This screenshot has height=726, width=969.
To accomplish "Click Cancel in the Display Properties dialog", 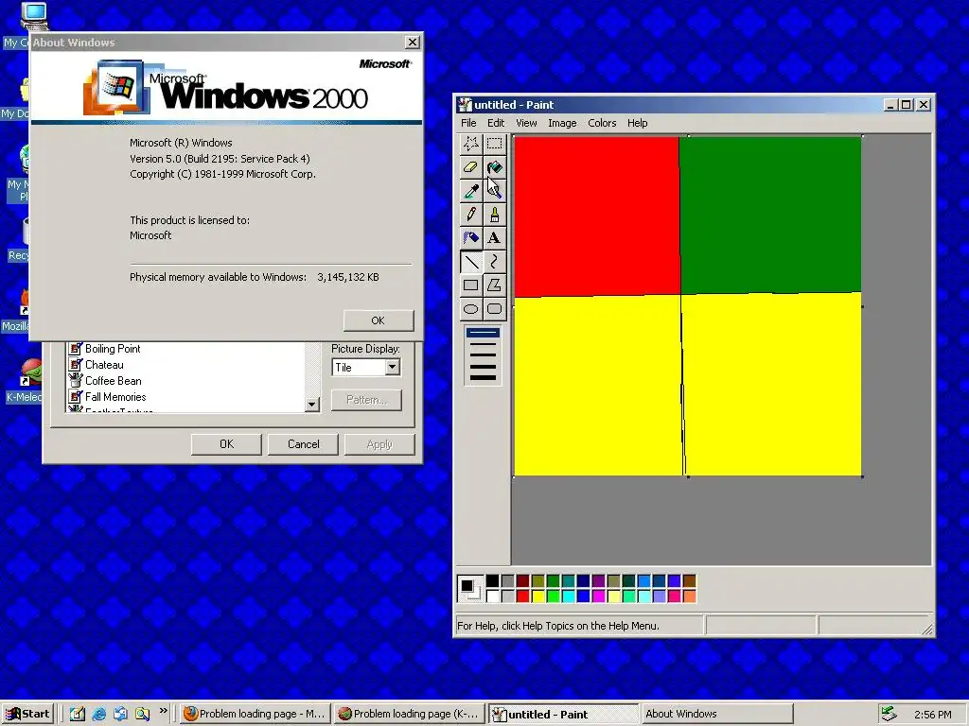I will click(x=303, y=444).
